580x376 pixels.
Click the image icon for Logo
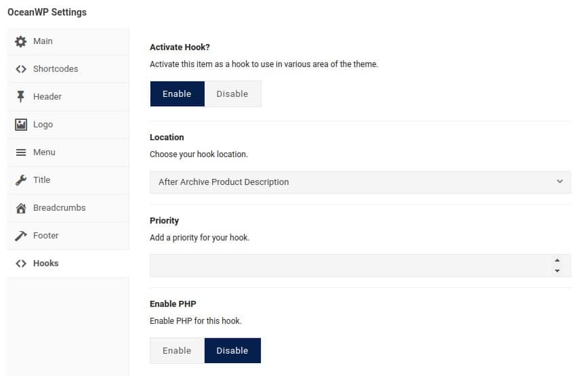tap(21, 125)
